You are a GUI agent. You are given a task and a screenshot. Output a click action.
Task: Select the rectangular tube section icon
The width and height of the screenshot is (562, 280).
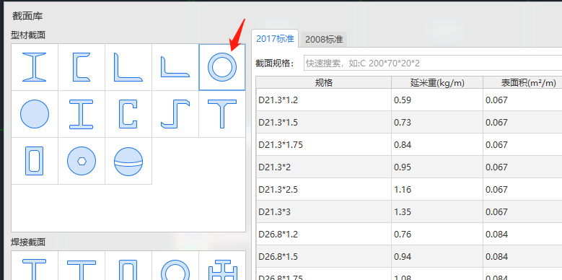pyautogui.click(x=35, y=161)
